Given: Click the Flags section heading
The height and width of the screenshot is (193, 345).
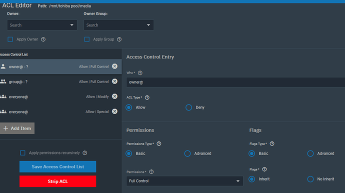Looking at the screenshot, I should point(255,130).
